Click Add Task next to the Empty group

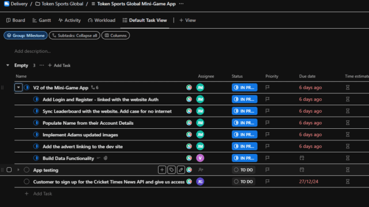coord(59,66)
